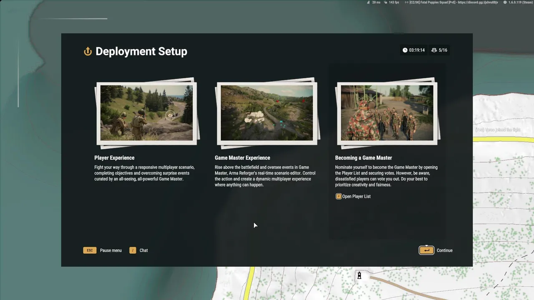Viewport: 534px width, 300px height.
Task: Click the P key icon for Player List
Action: [x=338, y=196]
